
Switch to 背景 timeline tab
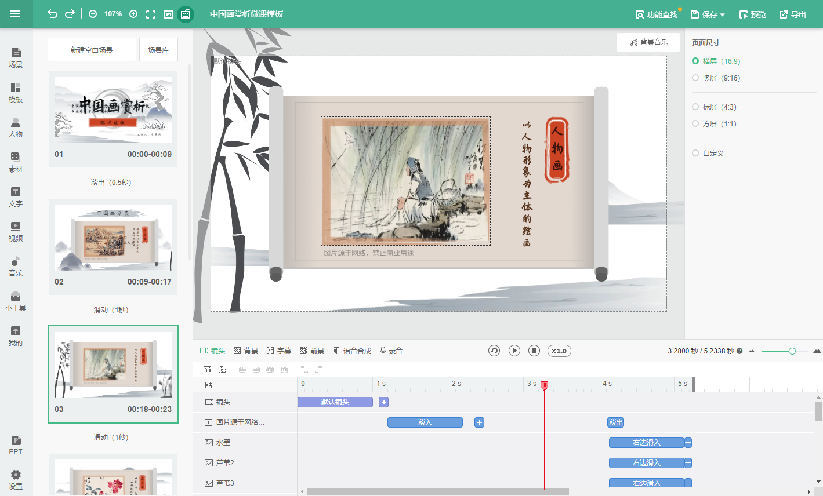point(246,351)
